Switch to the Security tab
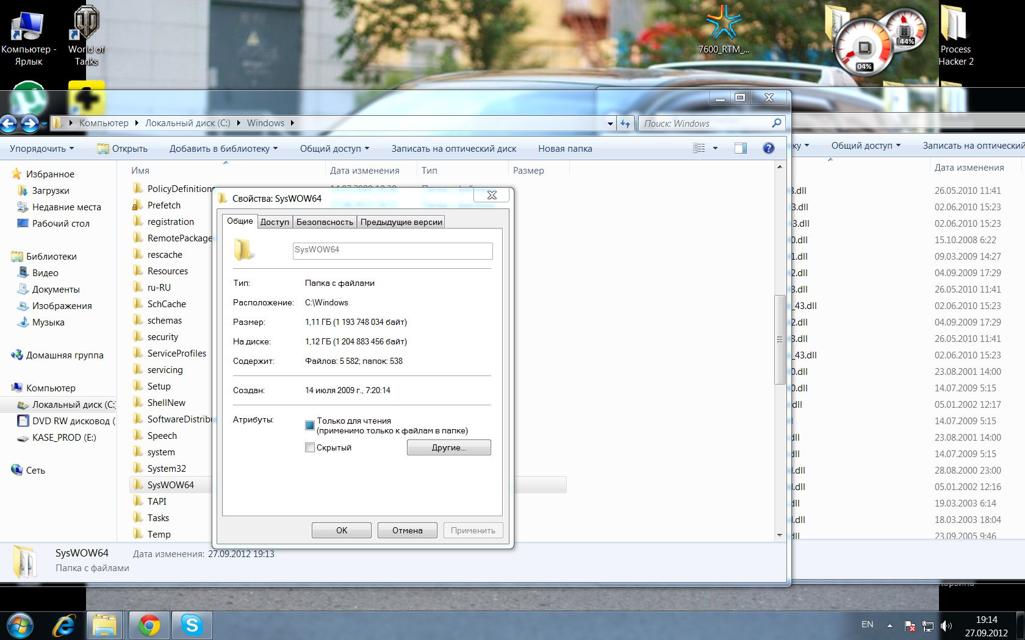The image size is (1025, 640). [x=325, y=222]
